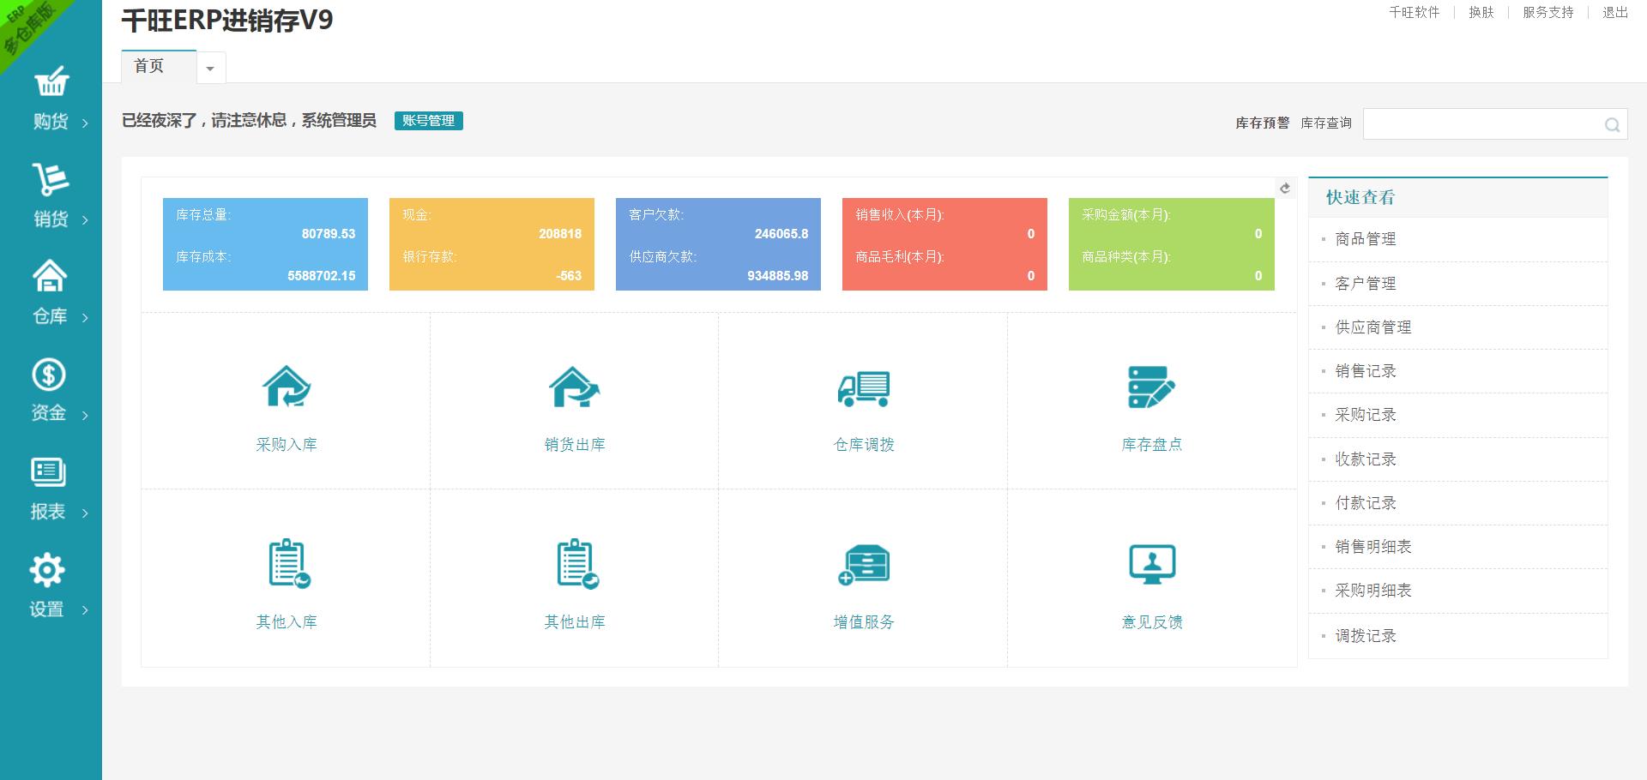Open 销售明细表 in quick view list
The width and height of the screenshot is (1647, 780).
[x=1372, y=547]
